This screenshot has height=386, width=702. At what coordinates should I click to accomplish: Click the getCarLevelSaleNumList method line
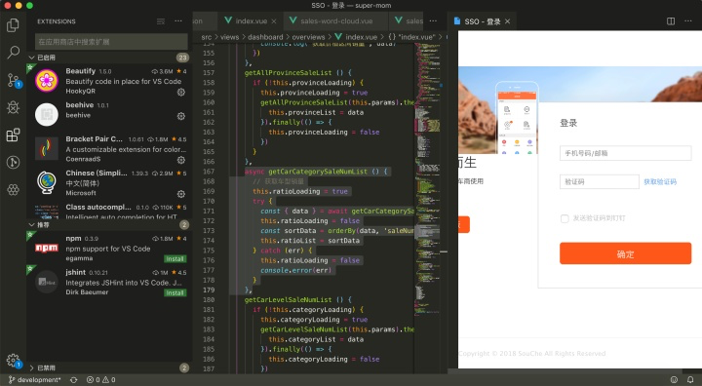coord(297,299)
